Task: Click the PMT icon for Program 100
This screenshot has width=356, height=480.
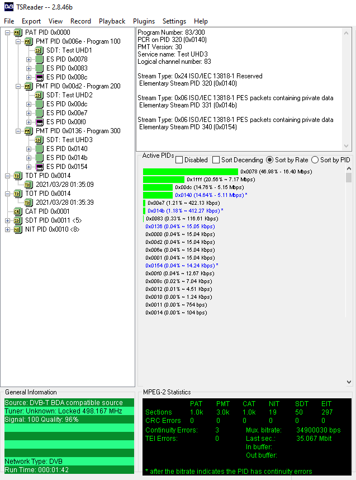Action: click(x=29, y=41)
